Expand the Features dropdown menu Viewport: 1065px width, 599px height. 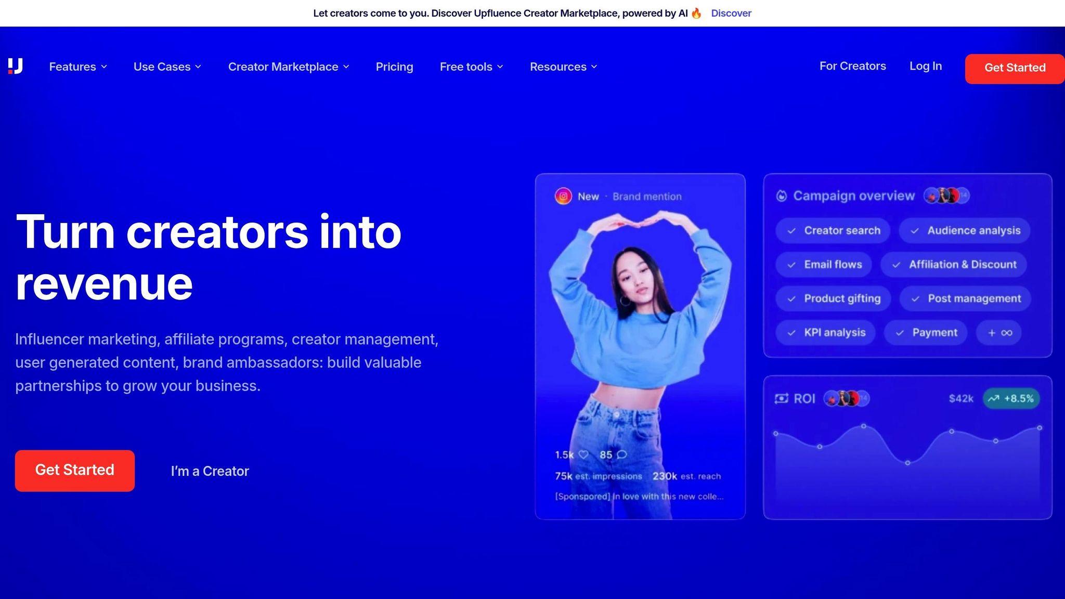(x=78, y=67)
